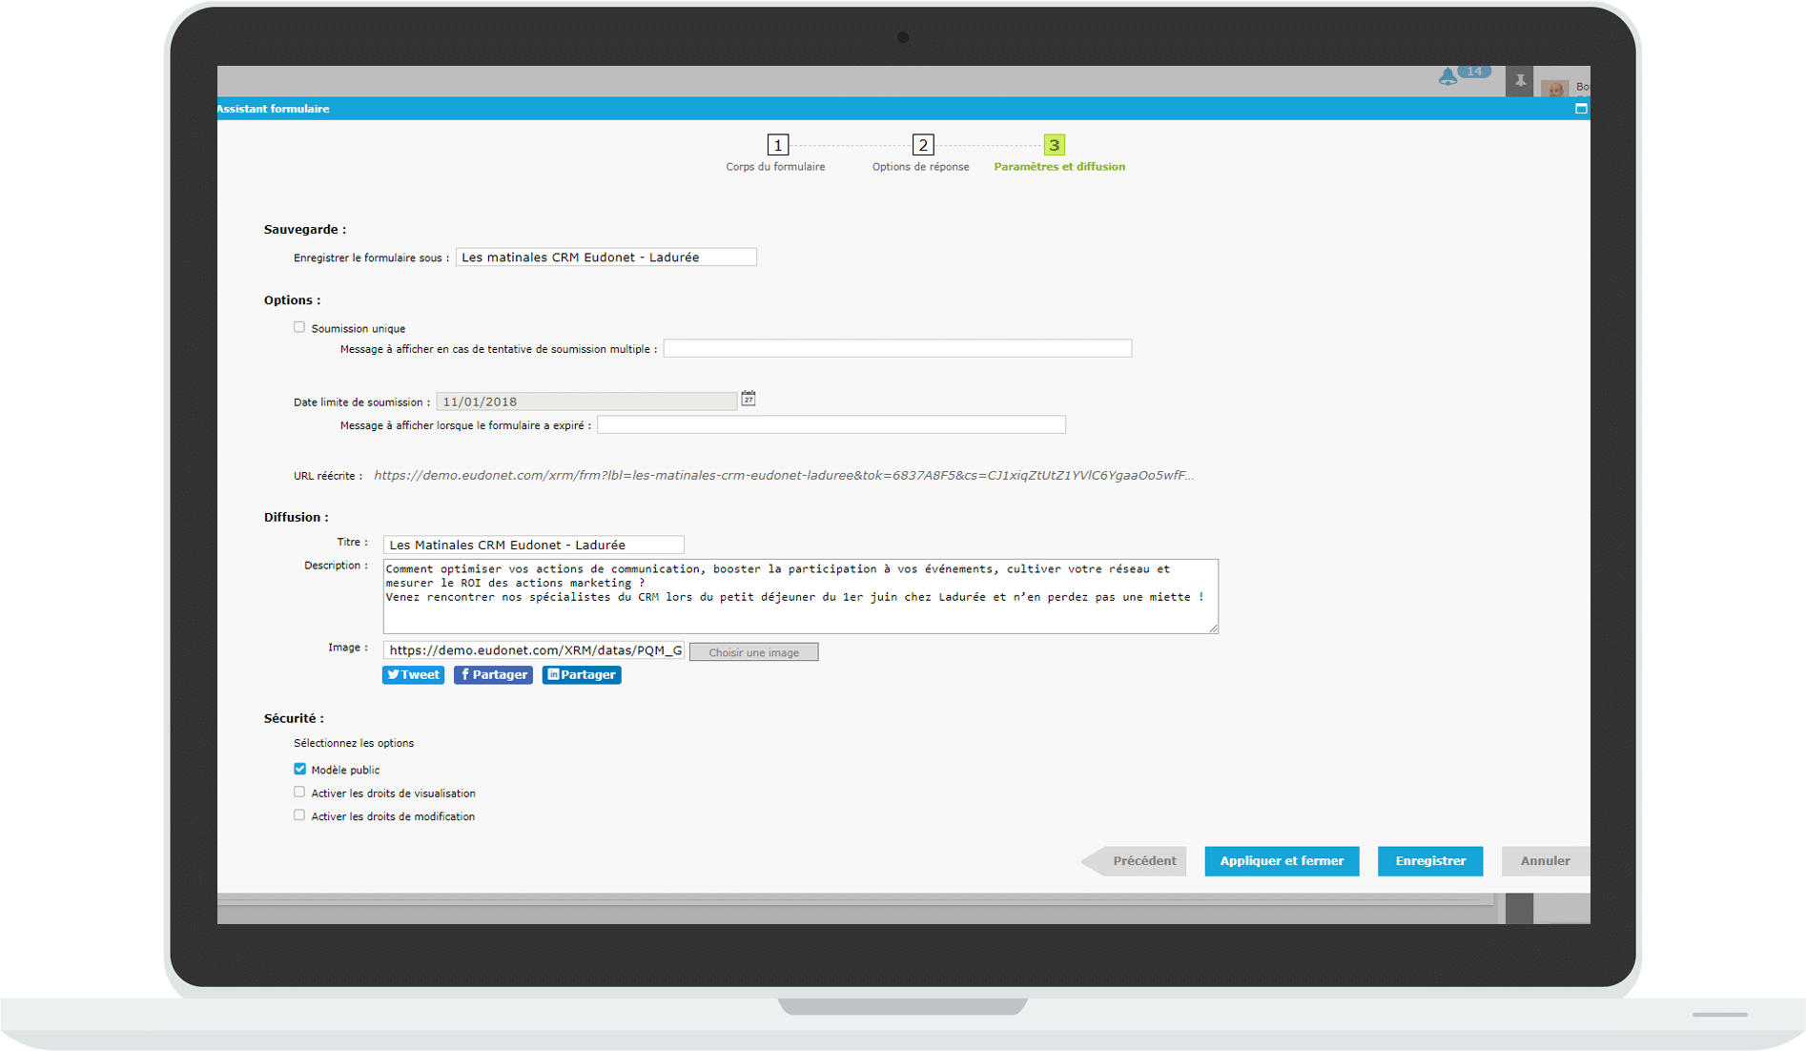1806x1051 pixels.
Task: Open the notifications bell icon
Action: point(1447,77)
